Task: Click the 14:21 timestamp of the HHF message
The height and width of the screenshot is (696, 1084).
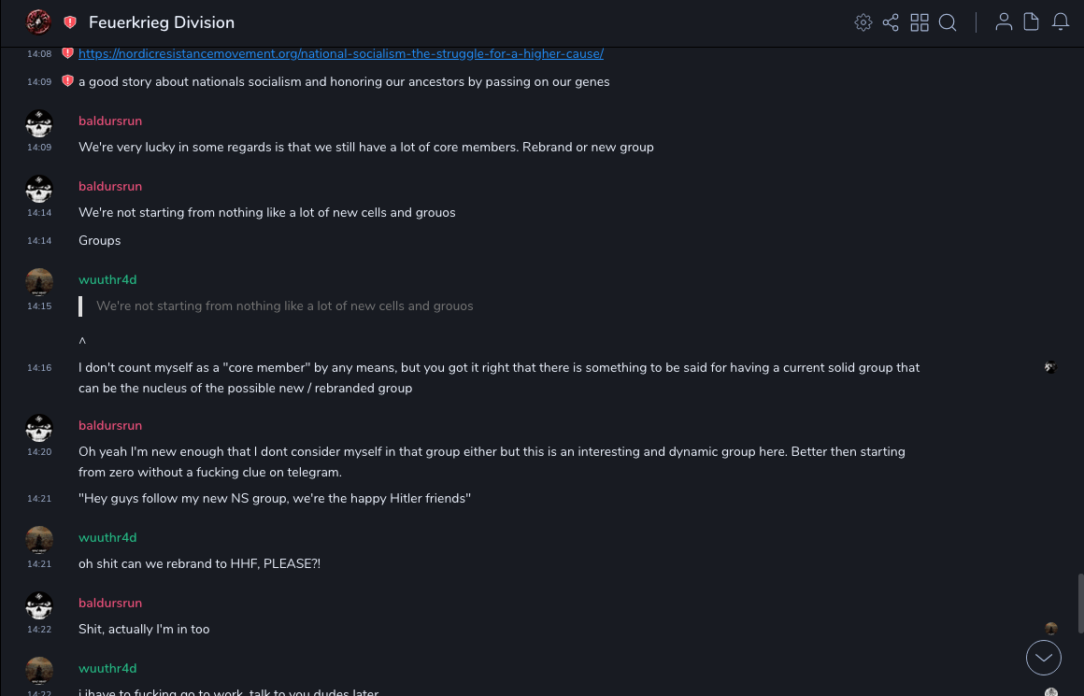Action: (39, 564)
